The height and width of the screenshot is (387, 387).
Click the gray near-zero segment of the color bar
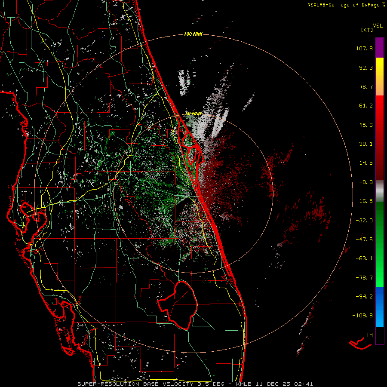point(380,191)
